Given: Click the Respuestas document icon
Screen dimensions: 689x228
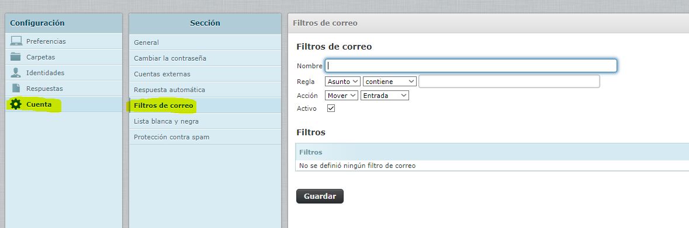Looking at the screenshot, I should click(16, 88).
